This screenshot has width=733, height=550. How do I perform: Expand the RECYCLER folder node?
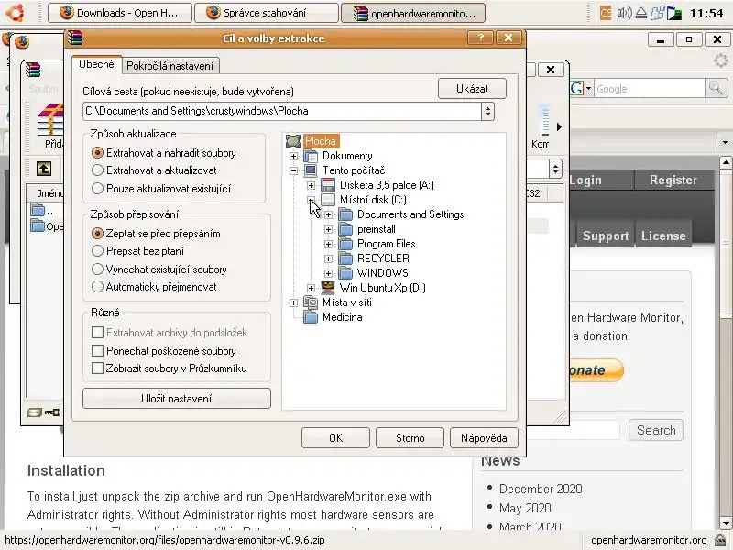click(x=328, y=258)
